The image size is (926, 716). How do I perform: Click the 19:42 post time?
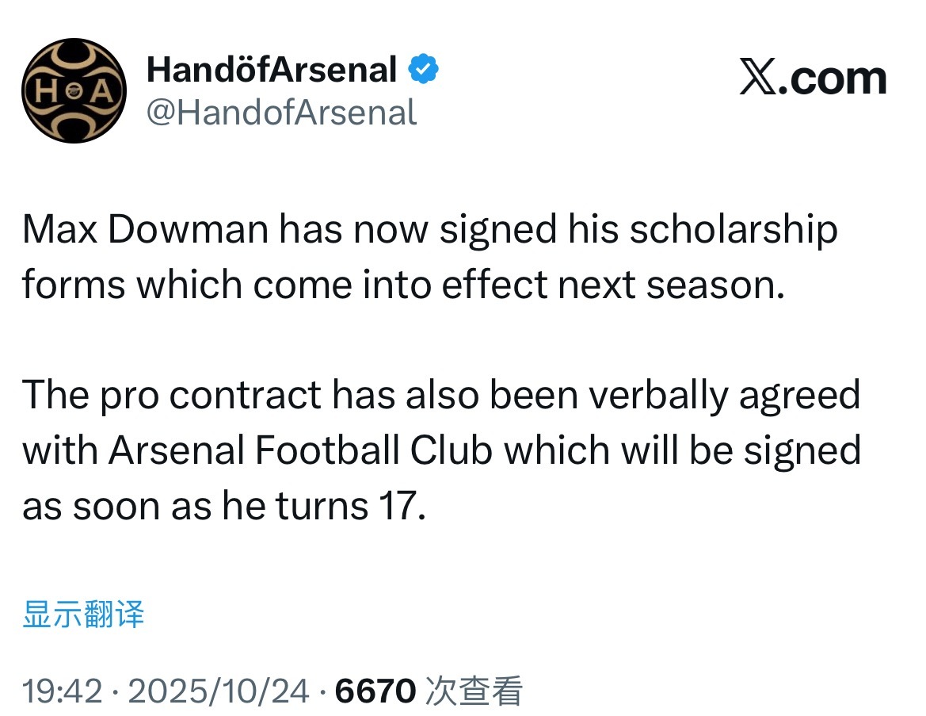(62, 691)
